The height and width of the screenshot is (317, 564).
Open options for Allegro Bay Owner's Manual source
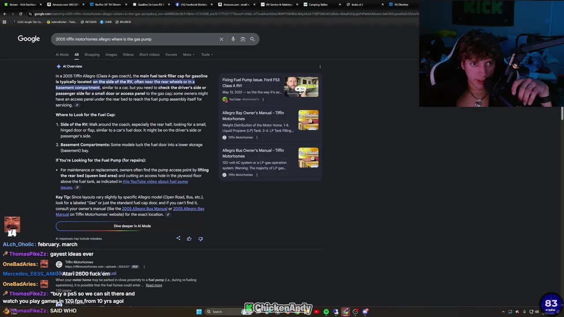pyautogui.click(x=257, y=137)
